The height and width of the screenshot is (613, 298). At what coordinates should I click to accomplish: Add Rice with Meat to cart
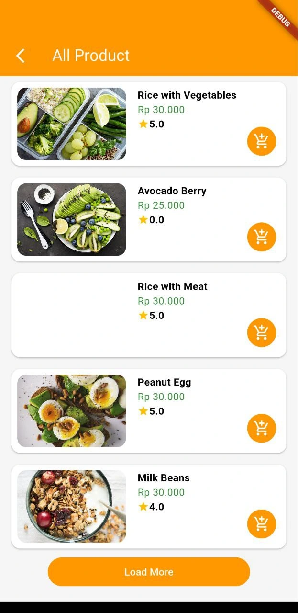pos(262,332)
